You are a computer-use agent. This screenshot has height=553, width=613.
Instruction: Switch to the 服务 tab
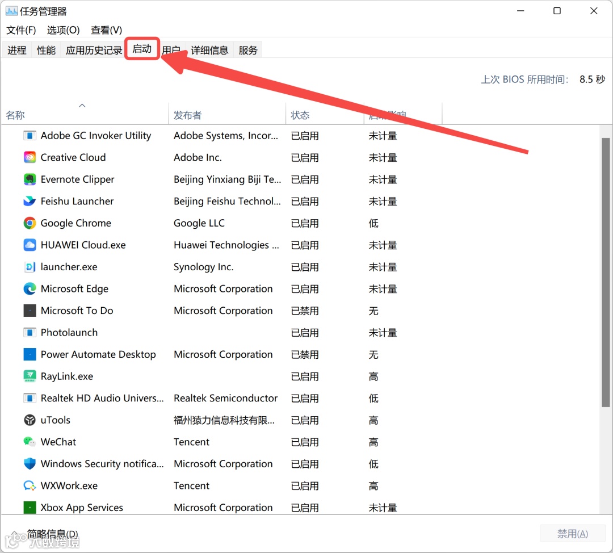pos(248,50)
